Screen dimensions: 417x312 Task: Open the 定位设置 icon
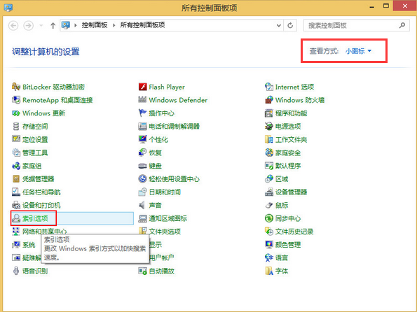tap(16, 139)
